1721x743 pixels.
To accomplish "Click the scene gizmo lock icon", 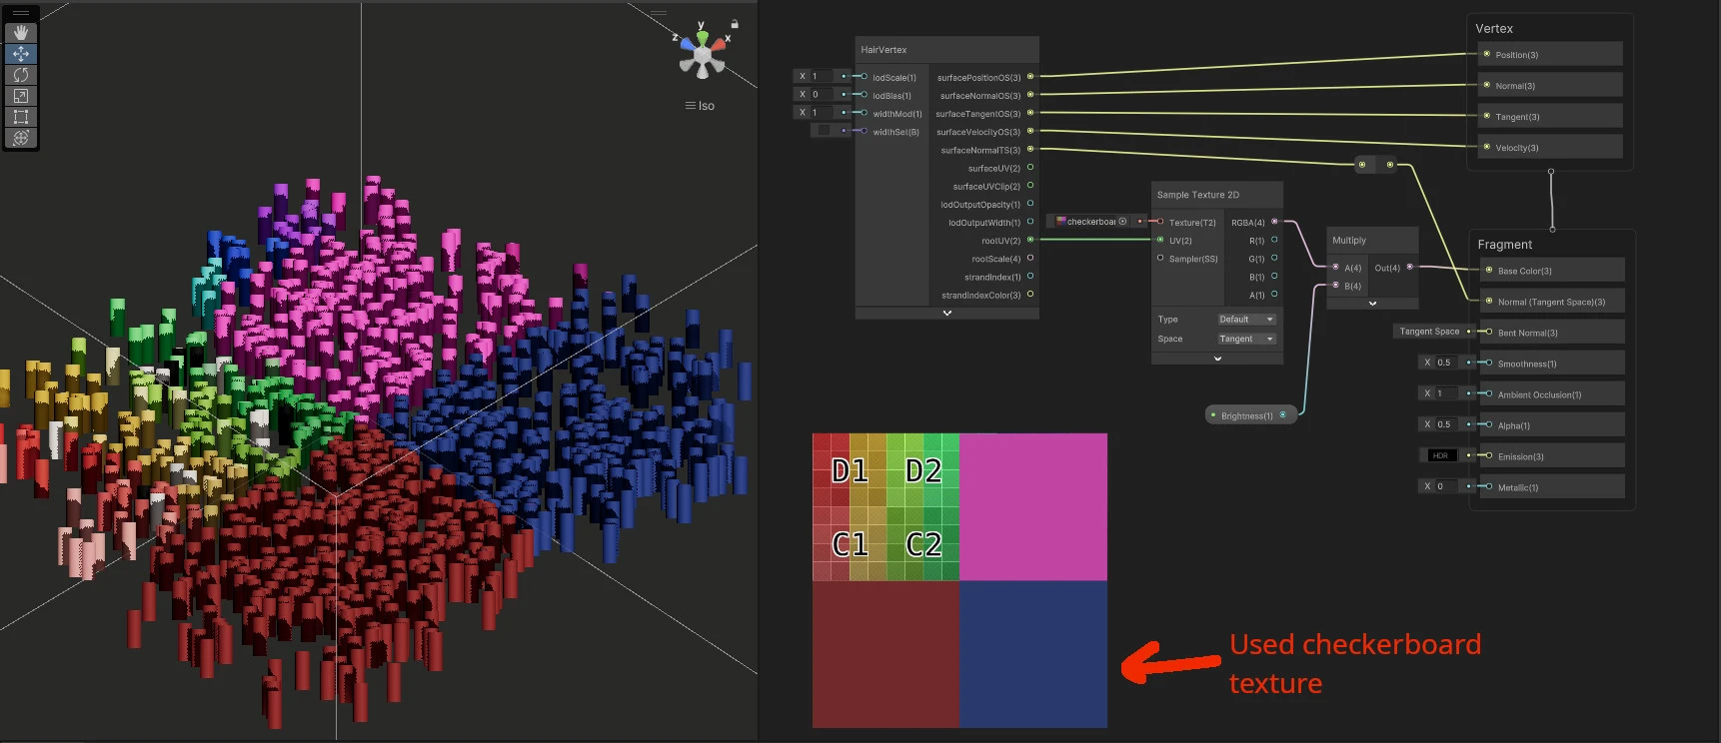I will click(x=735, y=24).
